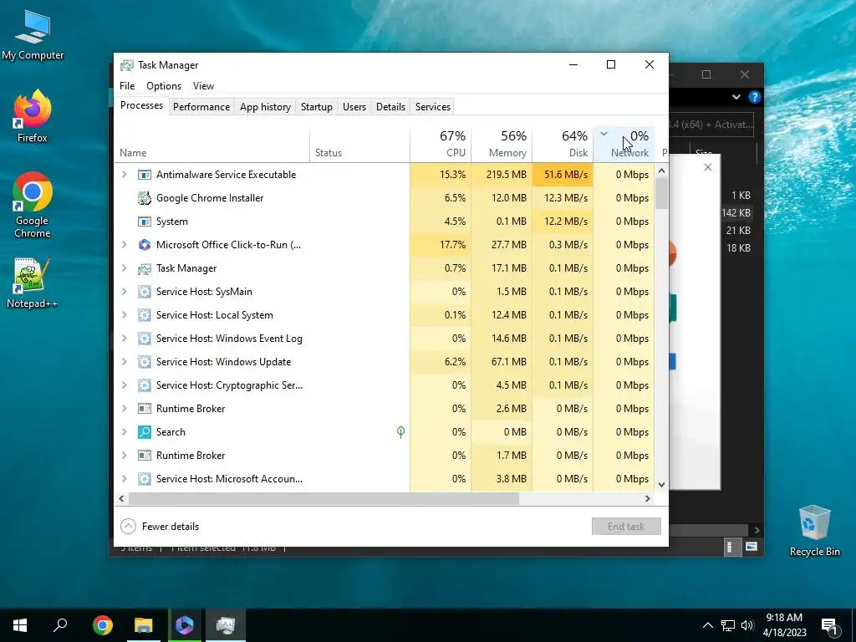Open the View menu
The height and width of the screenshot is (642, 856).
(x=203, y=86)
